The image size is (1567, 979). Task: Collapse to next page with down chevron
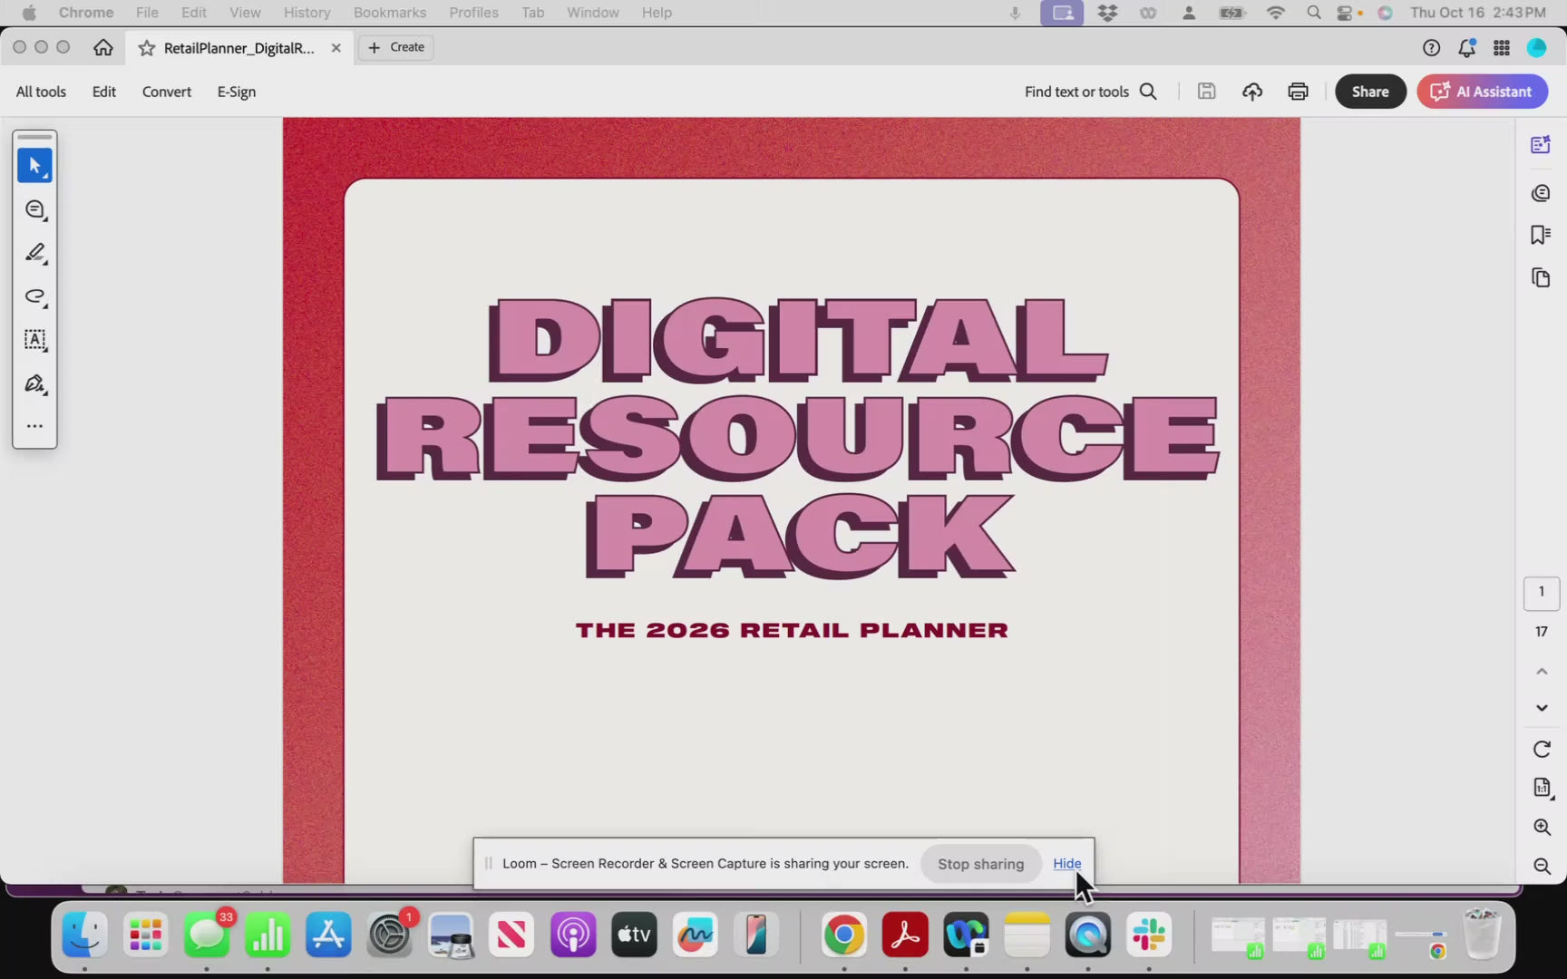coord(1540,708)
